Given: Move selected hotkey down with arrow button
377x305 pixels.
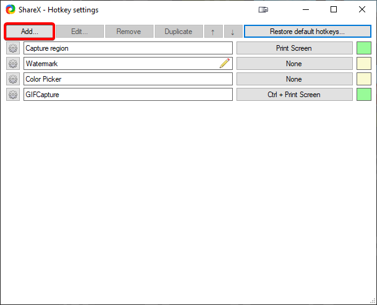Looking at the screenshot, I should [233, 32].
